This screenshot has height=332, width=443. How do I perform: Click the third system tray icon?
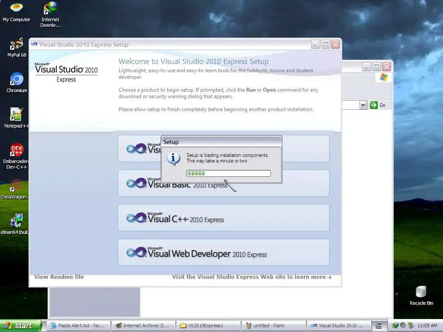[x=411, y=326]
